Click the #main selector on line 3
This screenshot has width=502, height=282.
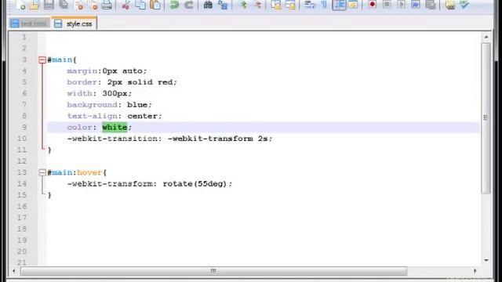click(x=60, y=60)
